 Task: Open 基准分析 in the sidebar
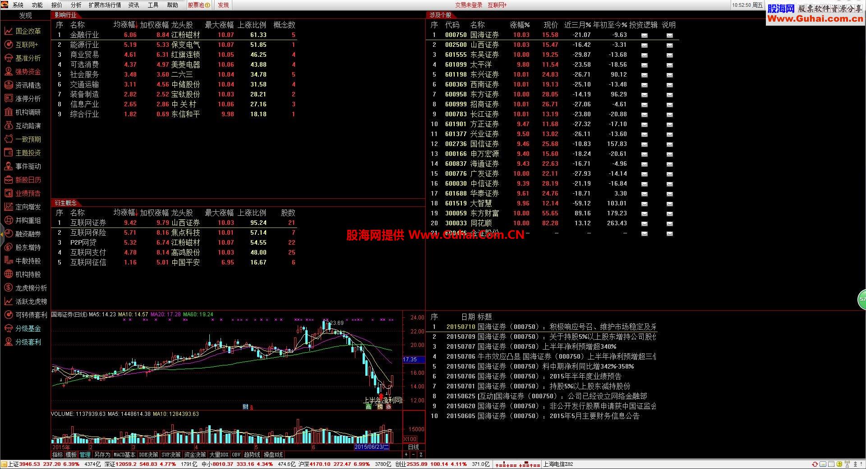pyautogui.click(x=23, y=58)
